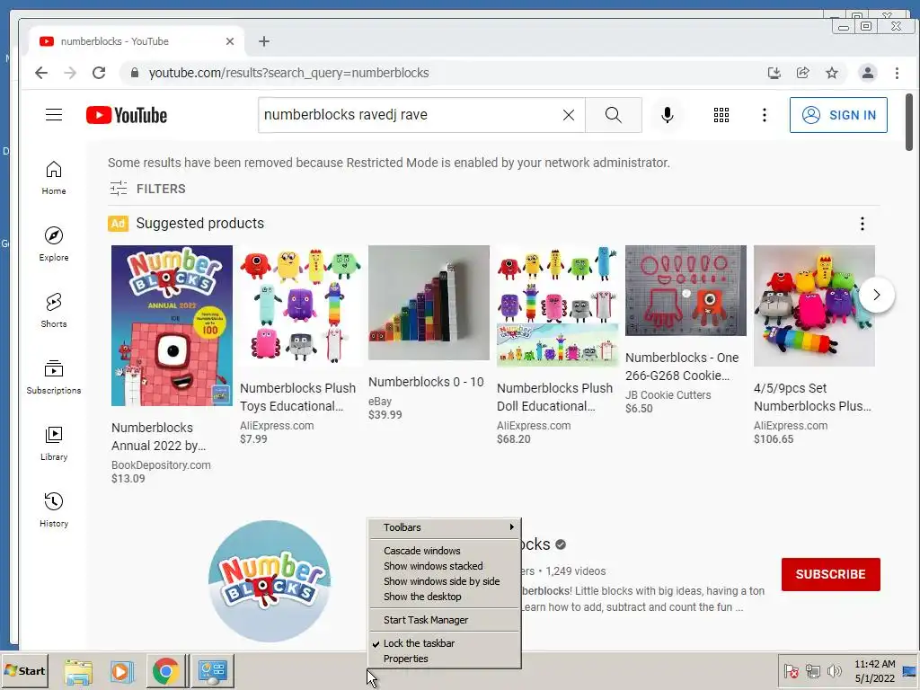Open Numberblocks Annual 2022 product thumbnail
This screenshot has height=690, width=920.
(172, 325)
